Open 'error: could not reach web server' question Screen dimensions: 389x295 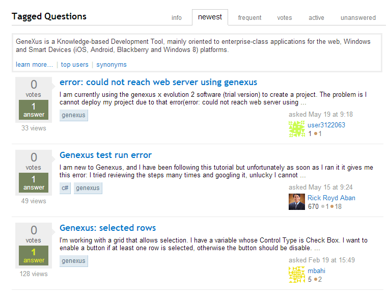[x=158, y=82]
